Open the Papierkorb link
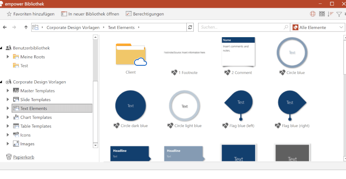This screenshot has width=346, height=179. point(24,157)
